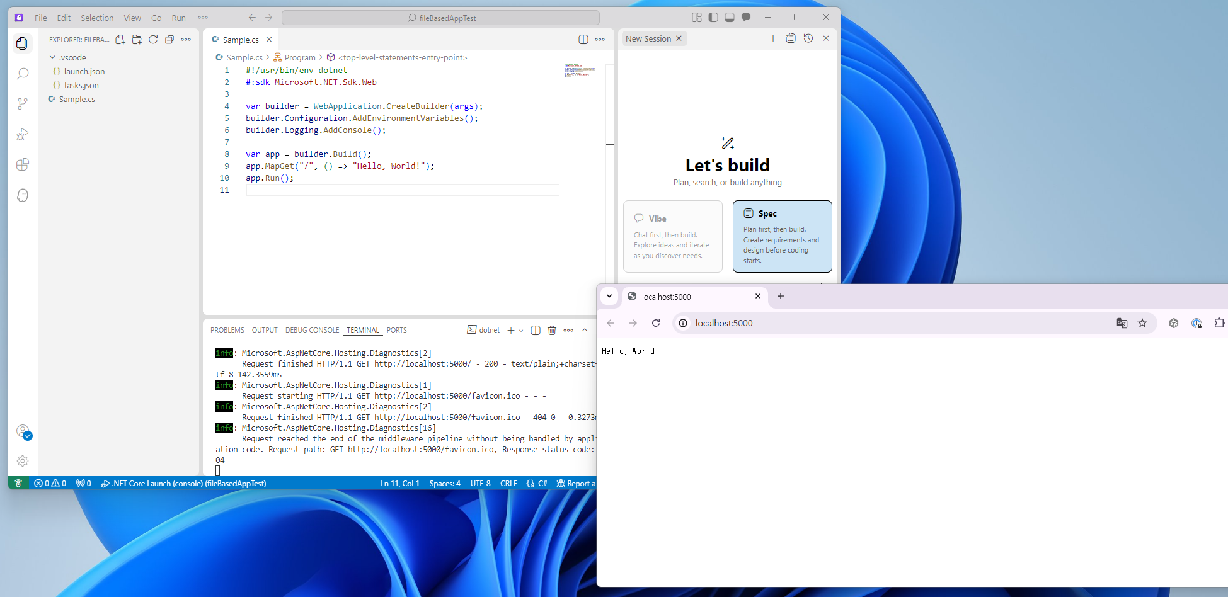
Task: Open the Explorer view in activity bar
Action: tap(22, 43)
